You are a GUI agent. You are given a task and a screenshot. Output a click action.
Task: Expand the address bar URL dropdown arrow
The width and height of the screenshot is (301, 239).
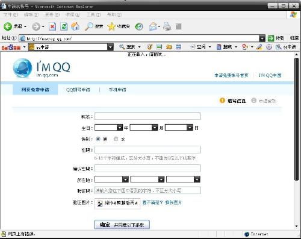262,39
